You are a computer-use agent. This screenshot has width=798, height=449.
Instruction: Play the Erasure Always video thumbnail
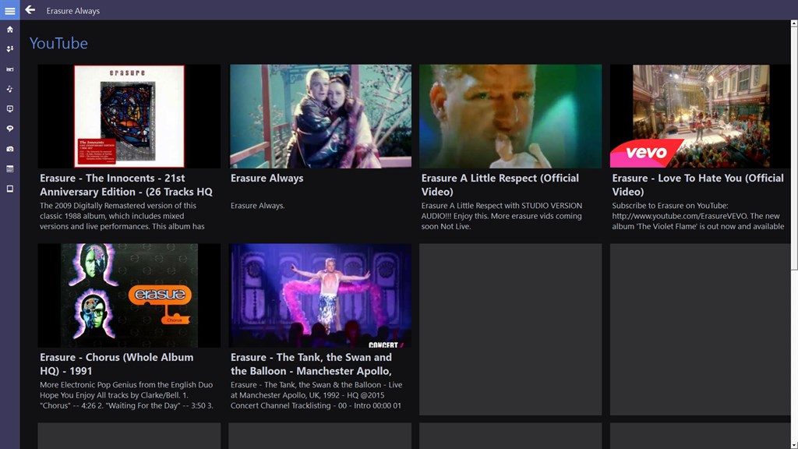click(320, 116)
